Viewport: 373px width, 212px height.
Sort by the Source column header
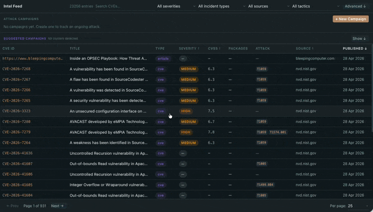click(304, 48)
